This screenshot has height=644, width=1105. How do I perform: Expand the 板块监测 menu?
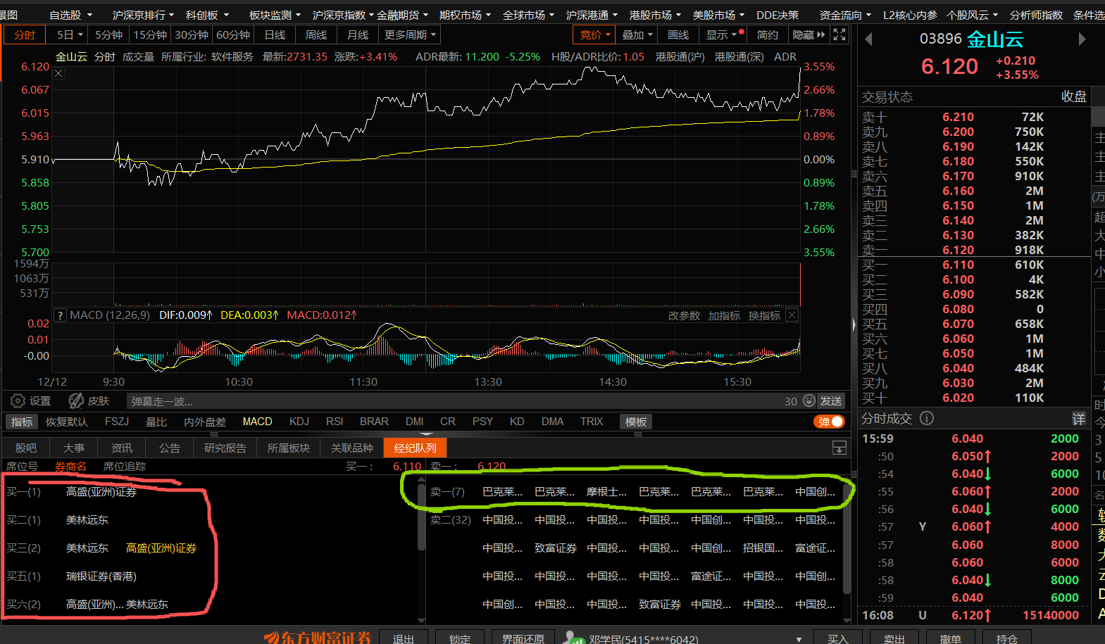(275, 15)
